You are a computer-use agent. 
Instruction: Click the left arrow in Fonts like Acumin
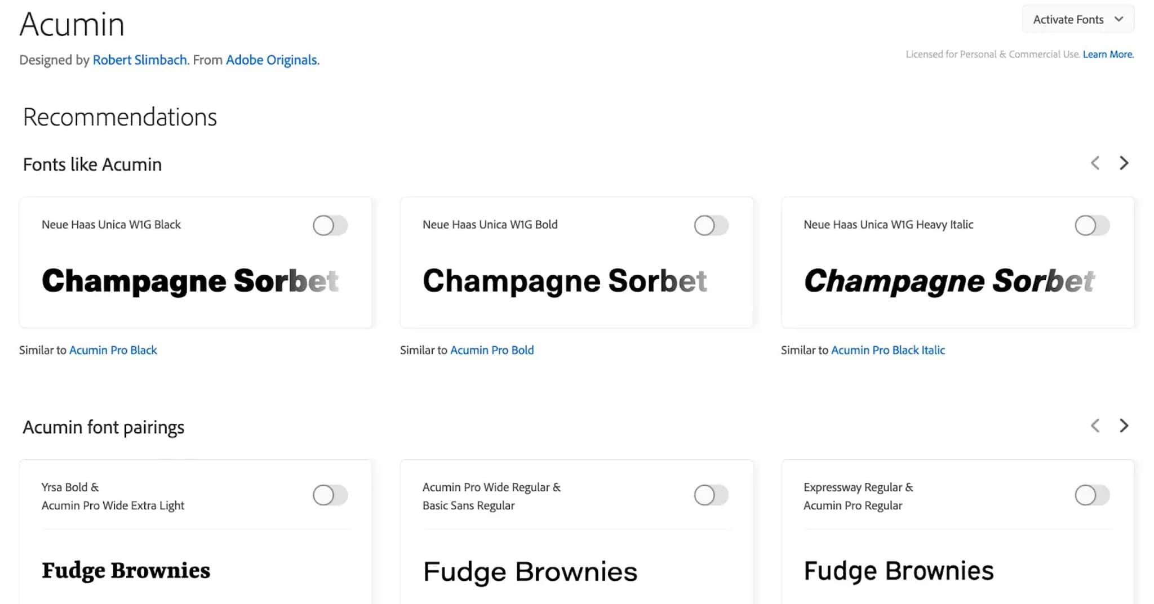point(1095,163)
